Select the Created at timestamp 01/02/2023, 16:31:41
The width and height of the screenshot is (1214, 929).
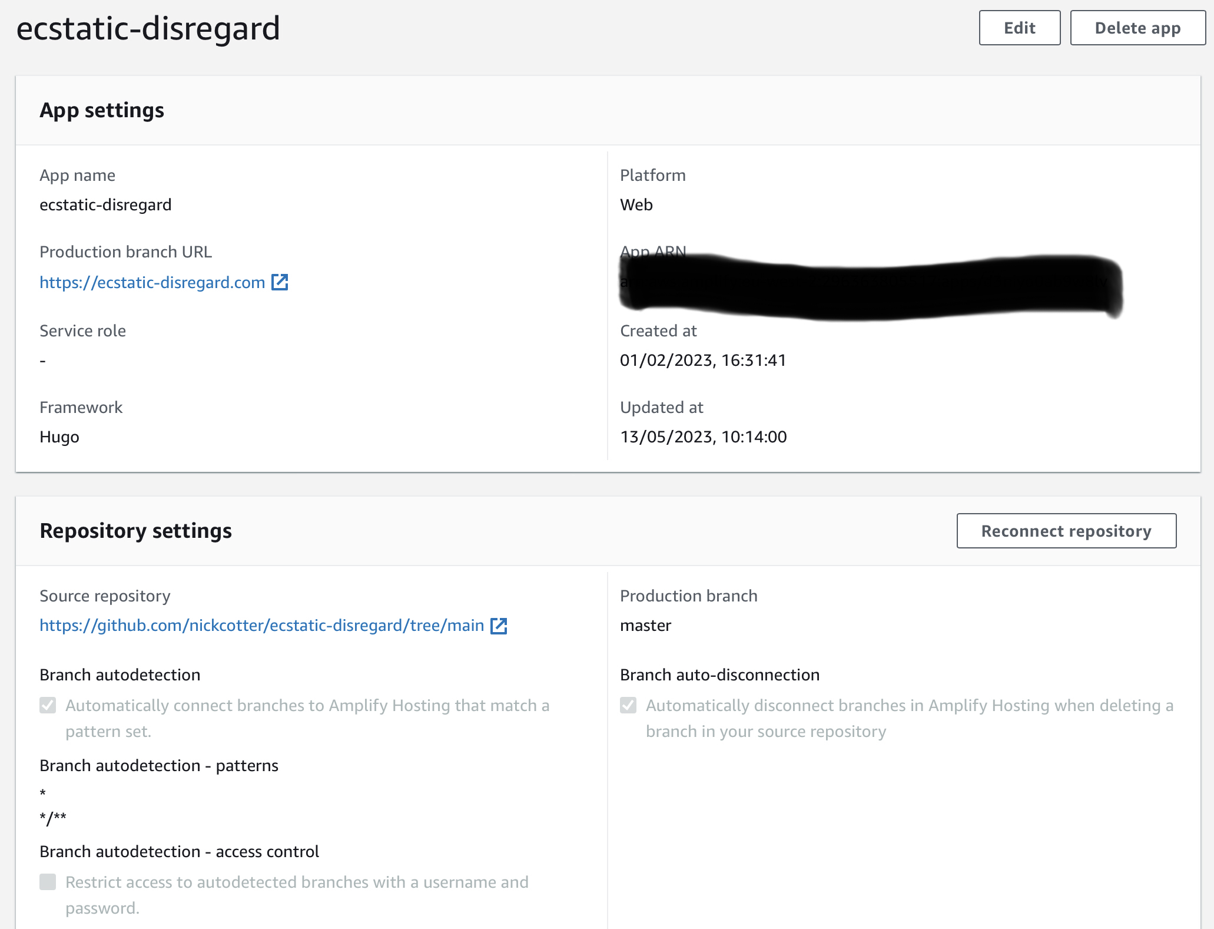[x=703, y=360]
